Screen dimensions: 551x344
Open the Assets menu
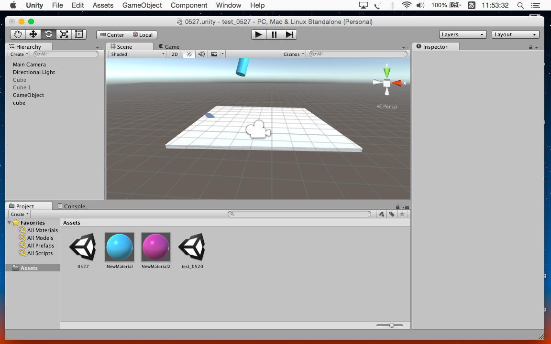(103, 5)
